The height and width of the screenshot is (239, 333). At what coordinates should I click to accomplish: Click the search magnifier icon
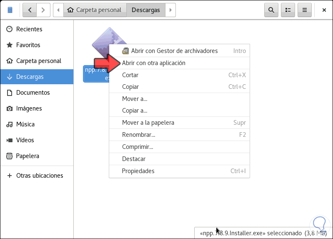click(271, 10)
